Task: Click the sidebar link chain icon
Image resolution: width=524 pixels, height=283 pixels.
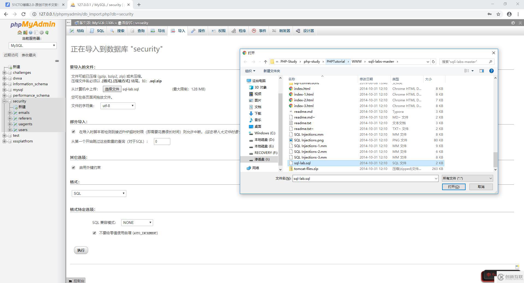Action: (57, 61)
